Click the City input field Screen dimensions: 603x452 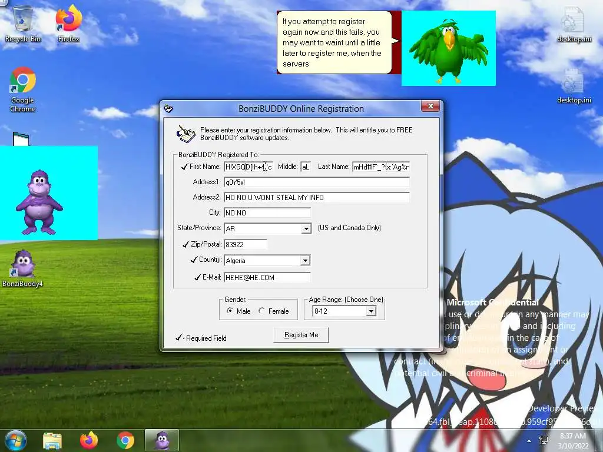pyautogui.click(x=267, y=213)
